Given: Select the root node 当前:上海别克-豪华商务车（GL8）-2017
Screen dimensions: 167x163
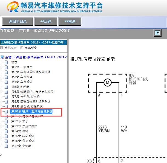Looking at the screenshot, I should click(36, 57).
